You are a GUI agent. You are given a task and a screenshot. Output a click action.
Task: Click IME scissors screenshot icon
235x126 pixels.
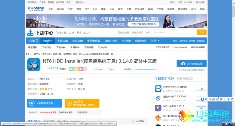point(217,99)
